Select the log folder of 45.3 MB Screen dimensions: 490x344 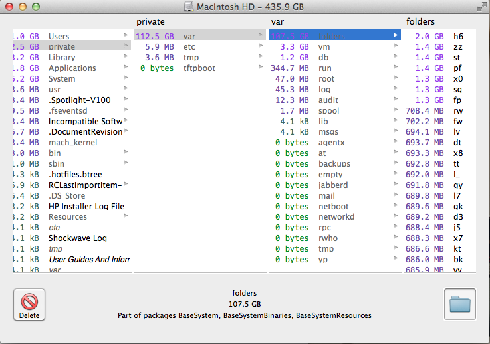pos(335,89)
